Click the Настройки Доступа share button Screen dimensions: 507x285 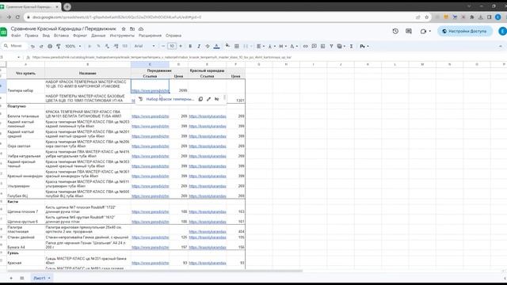(x=465, y=32)
